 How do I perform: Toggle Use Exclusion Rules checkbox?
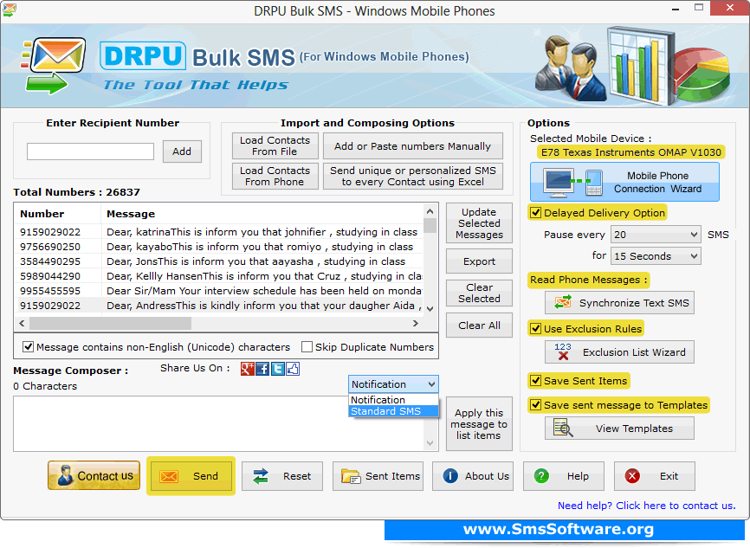[x=536, y=329]
